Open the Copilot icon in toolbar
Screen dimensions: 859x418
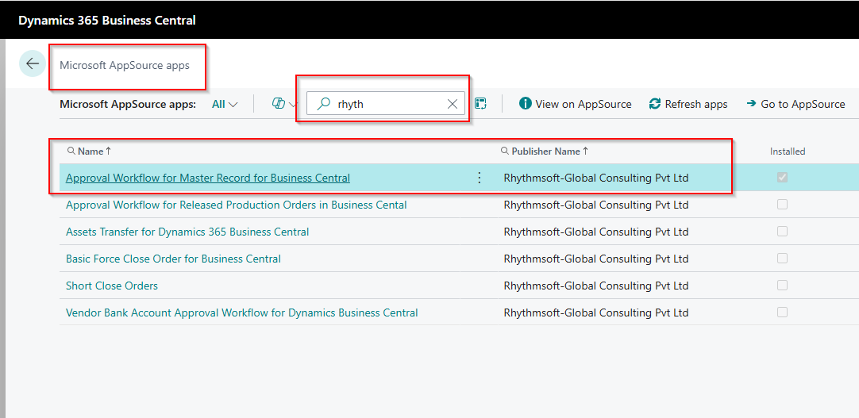point(279,104)
